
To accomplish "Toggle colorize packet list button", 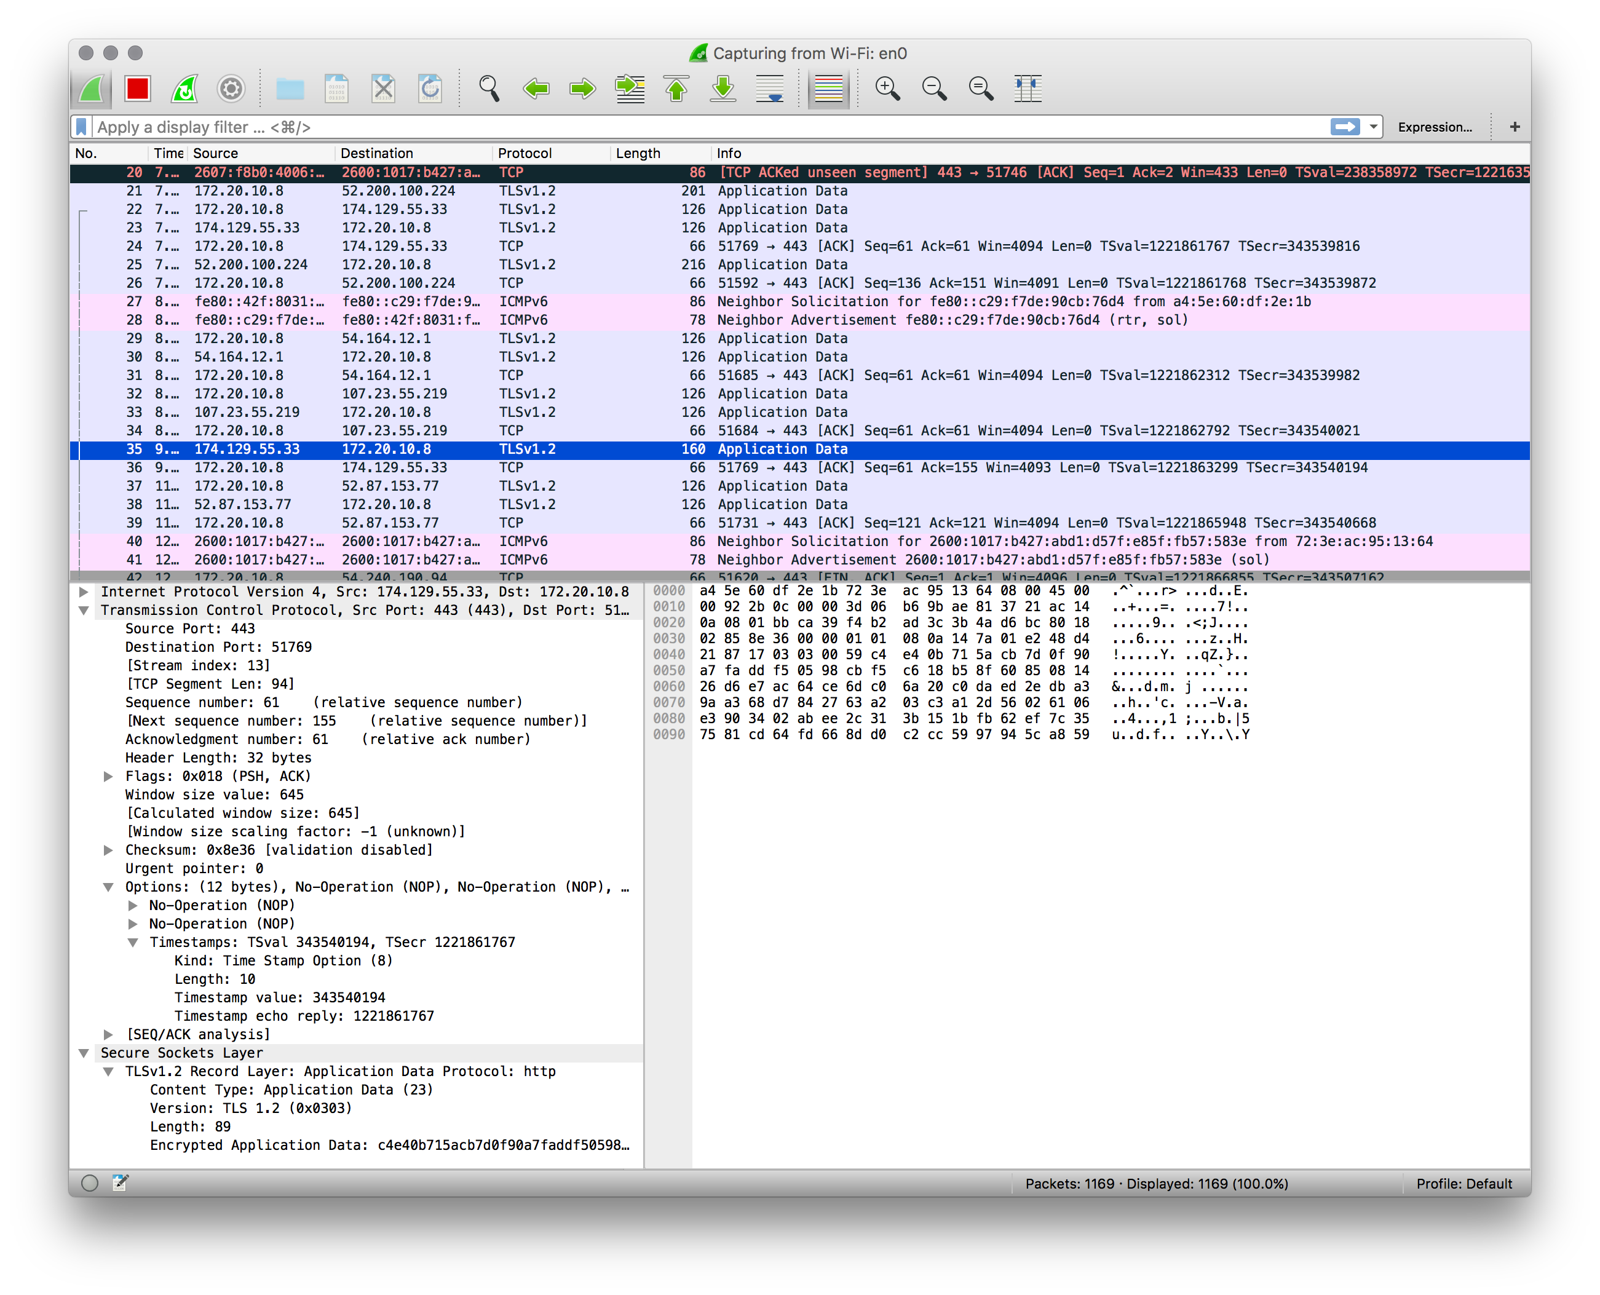I will (829, 89).
